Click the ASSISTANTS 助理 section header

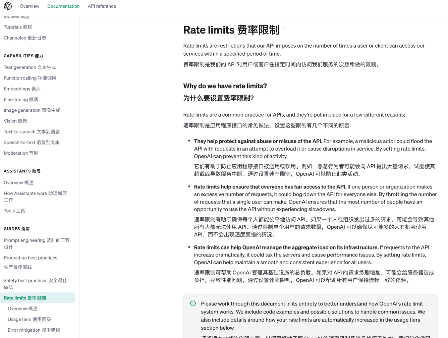(x=22, y=171)
